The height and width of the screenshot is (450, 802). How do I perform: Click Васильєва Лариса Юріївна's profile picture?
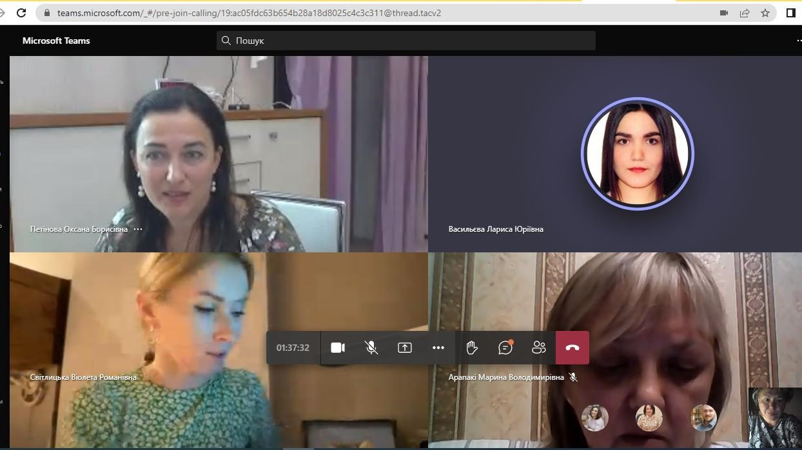coord(637,154)
